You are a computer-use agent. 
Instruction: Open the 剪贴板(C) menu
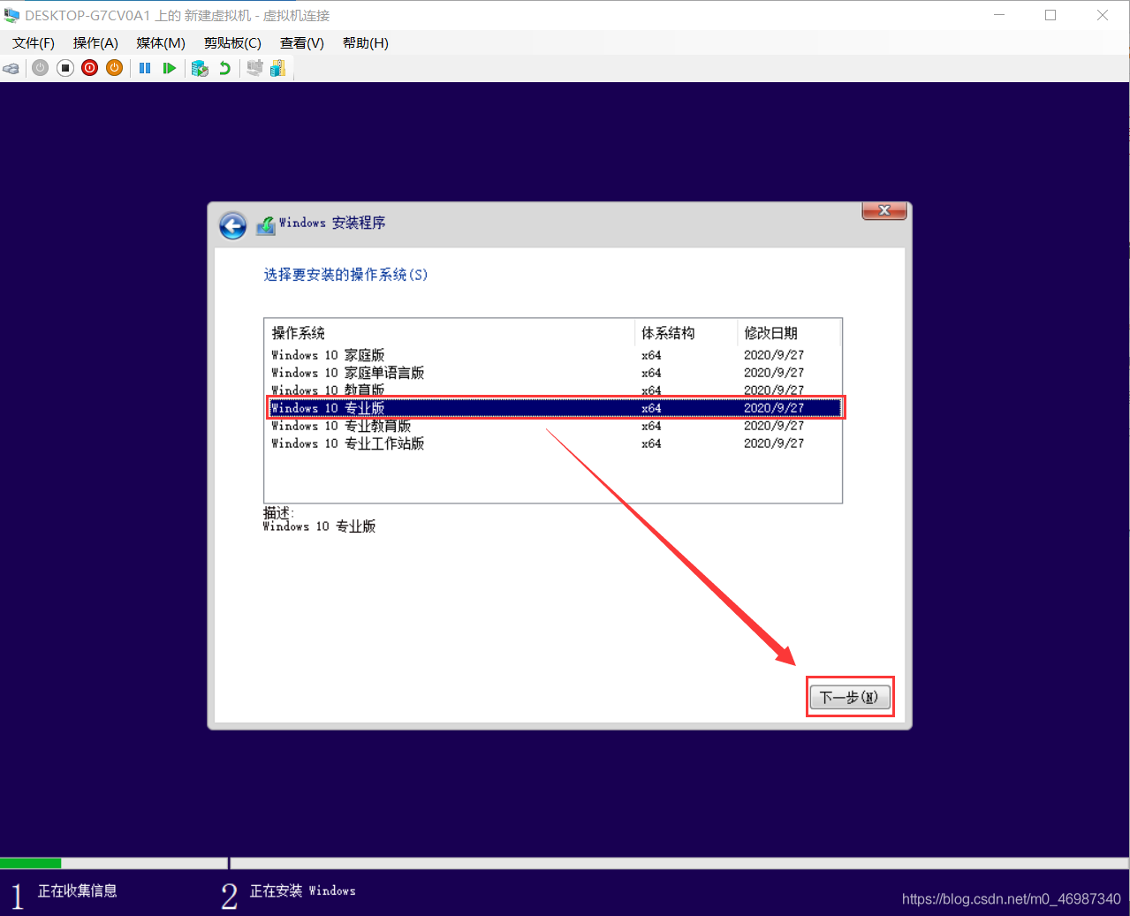click(232, 43)
